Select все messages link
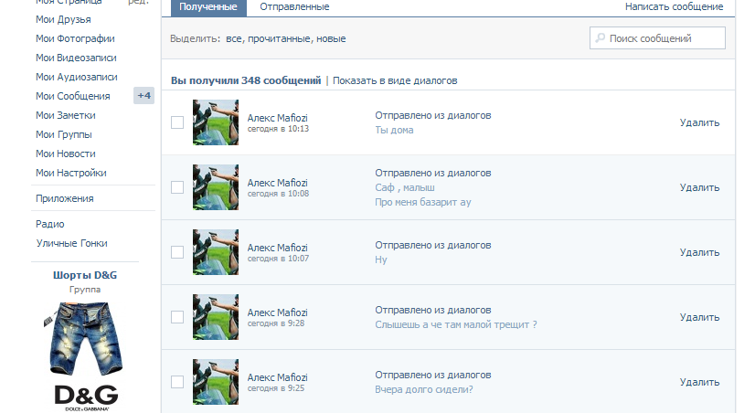The image size is (755, 413). click(x=234, y=38)
